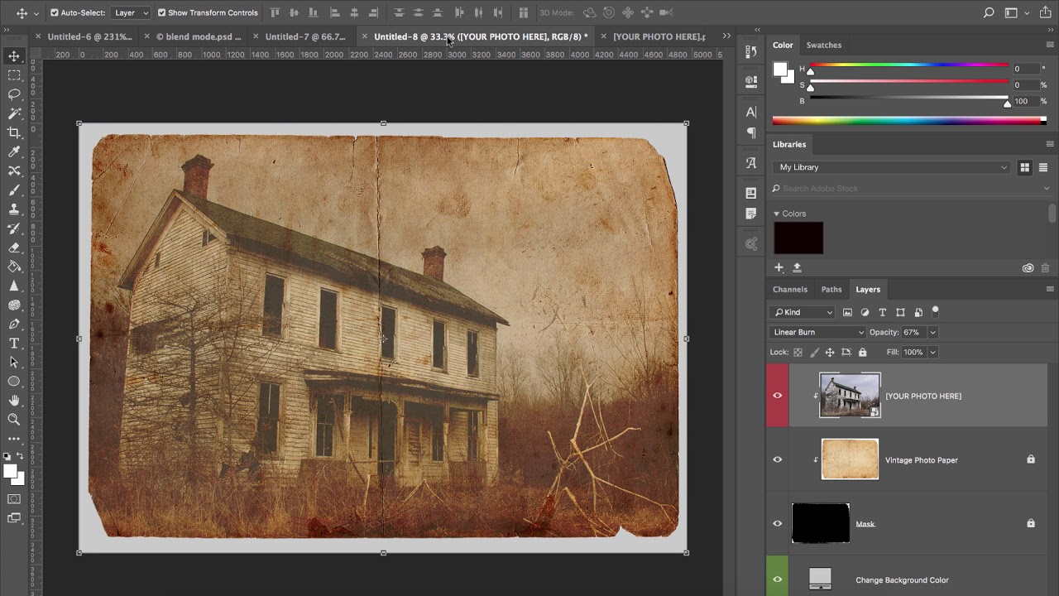Toggle the Auto-Select checkbox
1059x596 pixels.
tap(55, 12)
